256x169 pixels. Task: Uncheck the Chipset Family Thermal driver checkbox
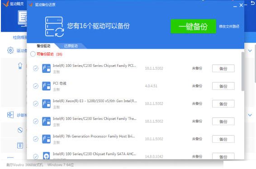(x=36, y=121)
